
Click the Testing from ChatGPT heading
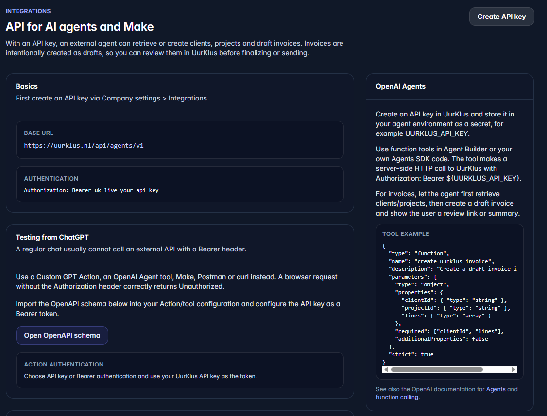click(x=52, y=237)
